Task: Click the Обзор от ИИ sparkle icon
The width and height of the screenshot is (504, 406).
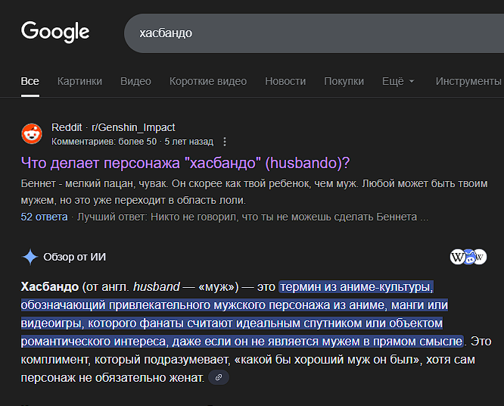Action: click(30, 257)
